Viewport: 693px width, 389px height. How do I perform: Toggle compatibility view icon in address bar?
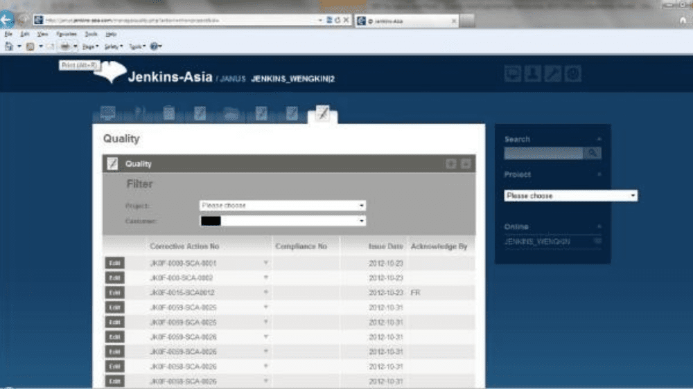pos(329,20)
